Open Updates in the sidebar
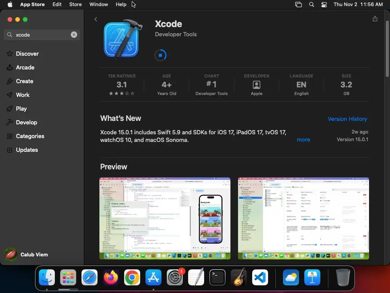 pyautogui.click(x=27, y=150)
